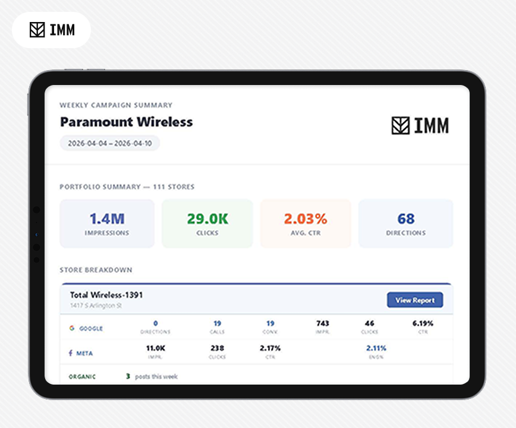Click Meta 238 Clicks value
The image size is (516, 428).
(217, 348)
